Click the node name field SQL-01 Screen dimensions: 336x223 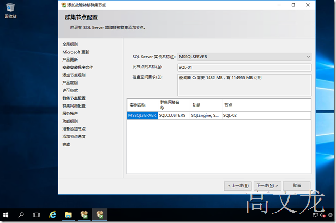point(245,67)
